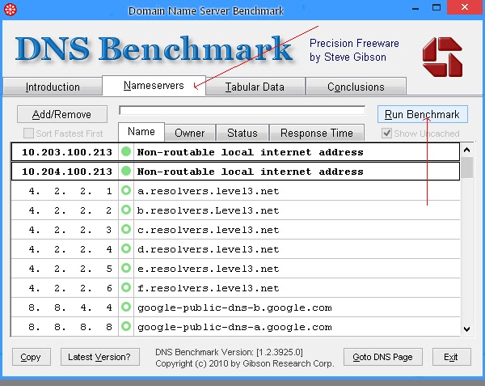Select the Owner sub-tab
The width and height of the screenshot is (485, 386).
190,133
